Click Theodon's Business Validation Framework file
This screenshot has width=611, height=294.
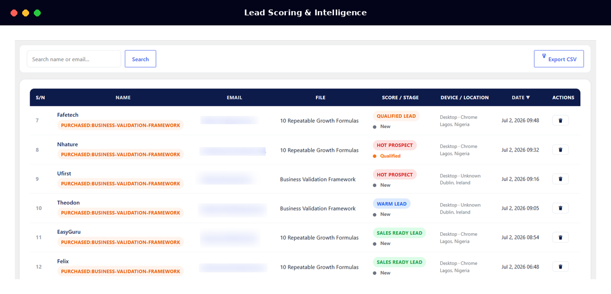pos(318,209)
